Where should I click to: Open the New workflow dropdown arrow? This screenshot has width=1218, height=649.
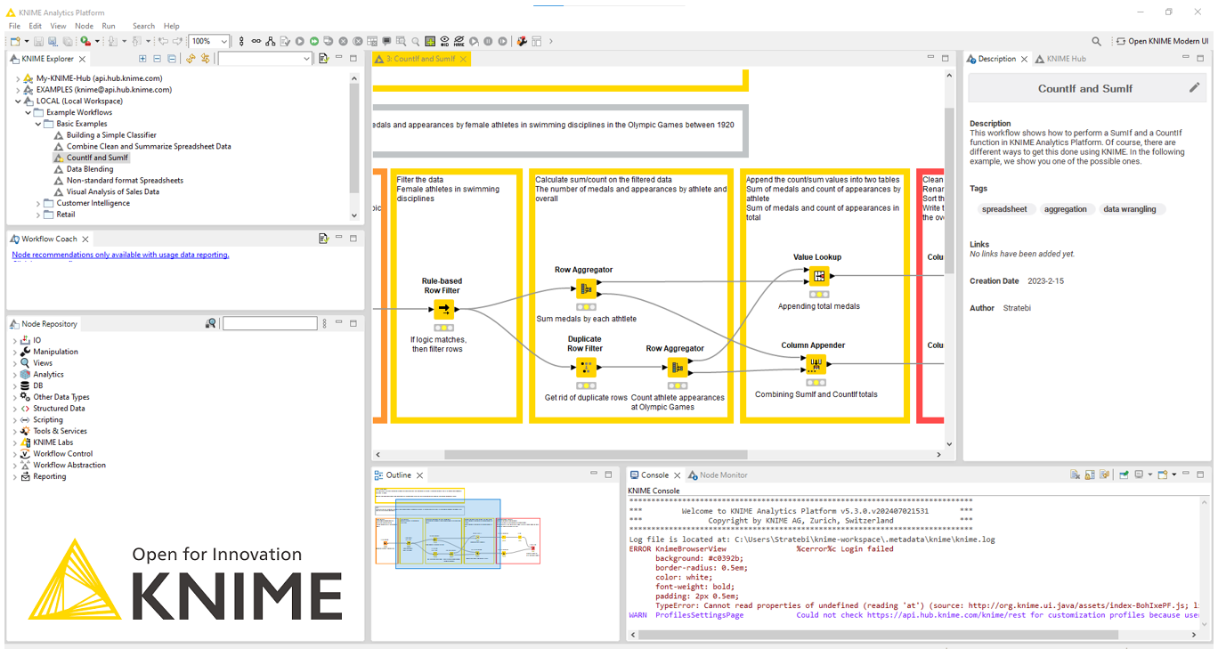pyautogui.click(x=27, y=41)
